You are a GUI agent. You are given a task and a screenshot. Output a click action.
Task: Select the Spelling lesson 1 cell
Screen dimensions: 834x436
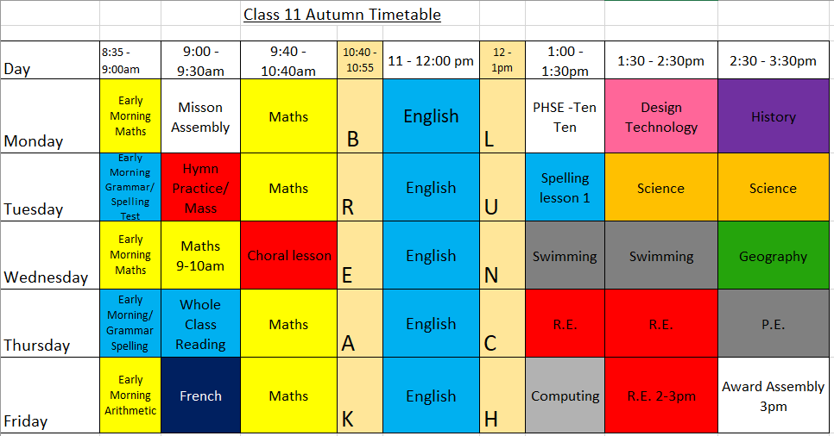coord(565,188)
